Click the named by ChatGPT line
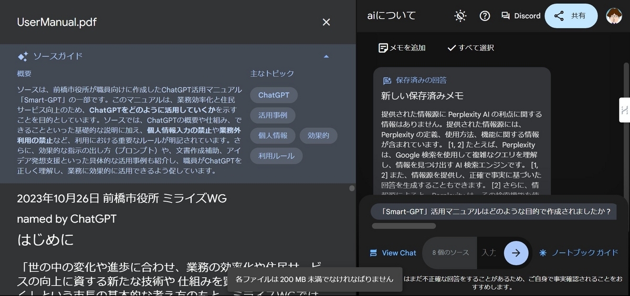The height and width of the screenshot is (296, 630). (x=67, y=218)
